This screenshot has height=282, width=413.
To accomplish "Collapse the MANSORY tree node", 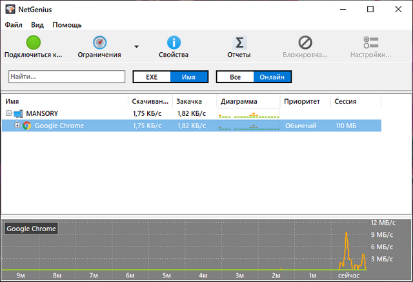I will pyautogui.click(x=8, y=114).
